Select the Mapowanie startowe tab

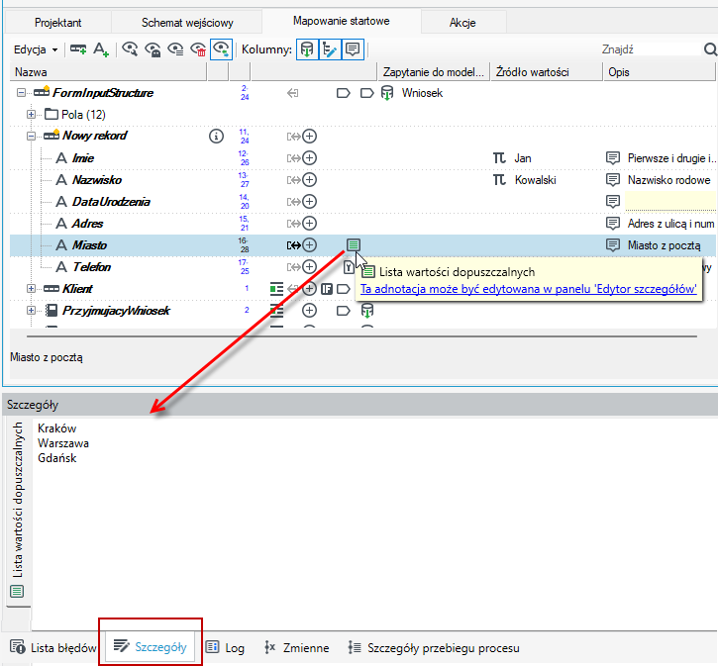[x=341, y=21]
